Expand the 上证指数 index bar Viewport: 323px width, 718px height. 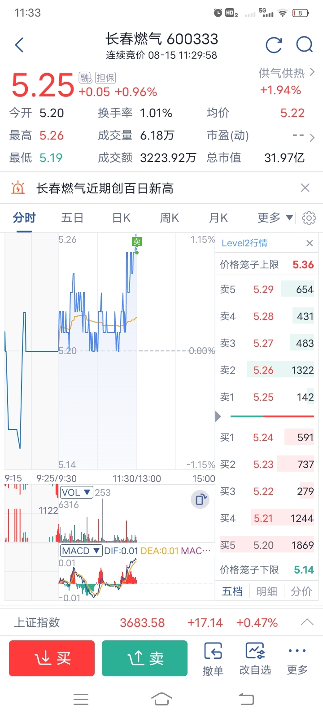(307, 622)
